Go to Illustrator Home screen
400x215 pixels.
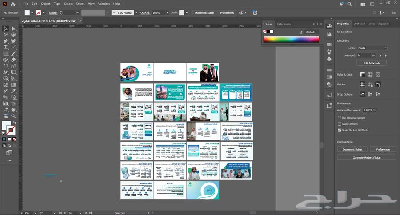point(13,4)
